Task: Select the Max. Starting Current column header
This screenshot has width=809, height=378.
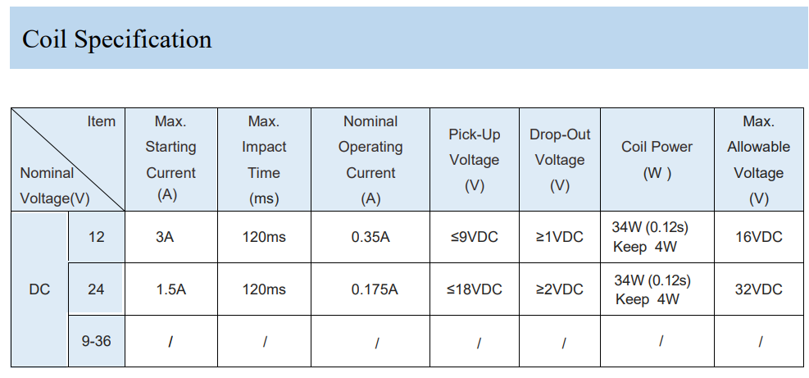Action: (170, 160)
